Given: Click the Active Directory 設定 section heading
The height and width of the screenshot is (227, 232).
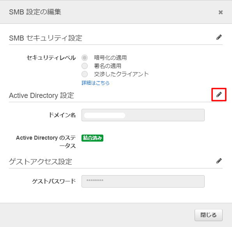Looking at the screenshot, I should tap(41, 96).
